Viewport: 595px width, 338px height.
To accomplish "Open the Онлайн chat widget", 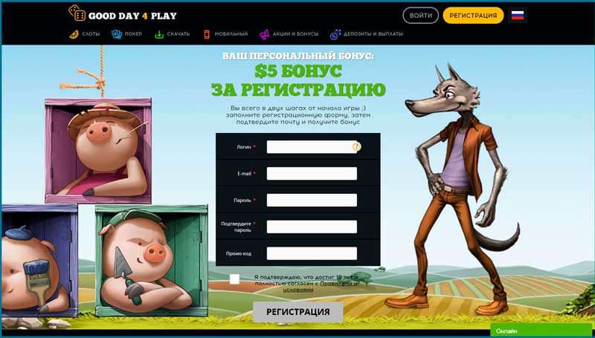I will [x=542, y=331].
